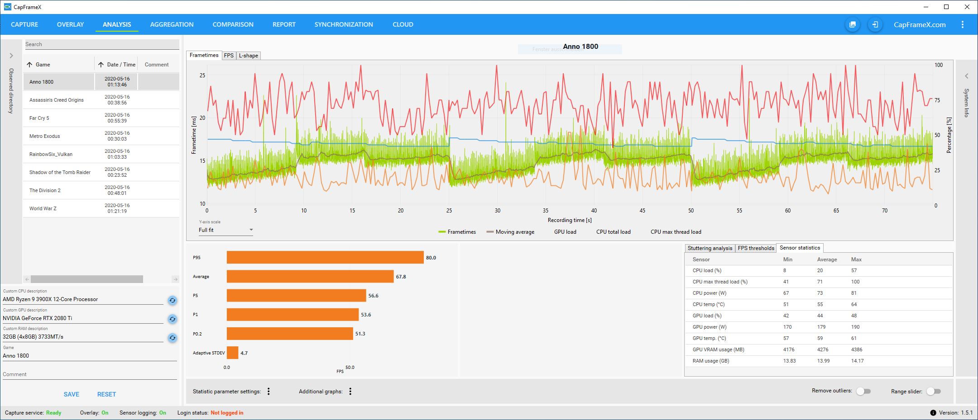Image resolution: width=978 pixels, height=420 pixels.
Task: Toggle CPU max thread load legend entry
Action: pos(676,232)
